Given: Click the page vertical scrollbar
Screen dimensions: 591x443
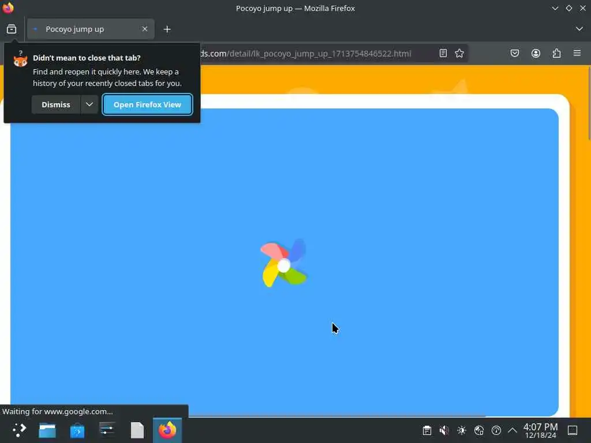Looking at the screenshot, I should tap(589, 104).
